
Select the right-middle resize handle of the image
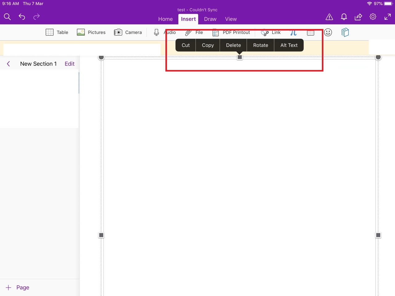click(378, 235)
